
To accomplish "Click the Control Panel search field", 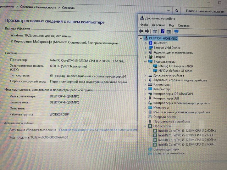I will click(205, 11).
